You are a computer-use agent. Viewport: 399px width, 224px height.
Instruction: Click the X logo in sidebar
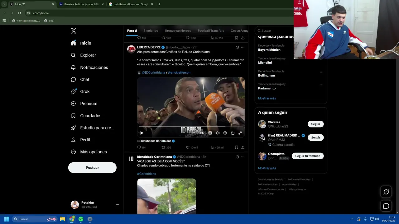[74, 31]
